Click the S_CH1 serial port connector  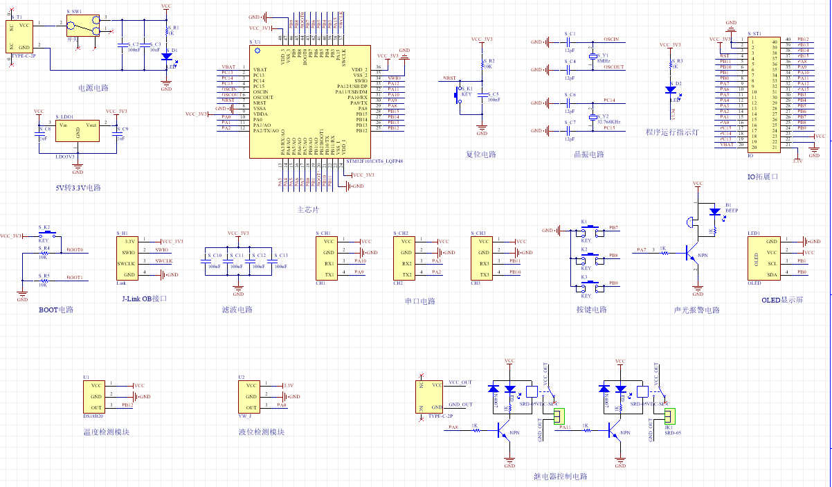pyautogui.click(x=329, y=258)
